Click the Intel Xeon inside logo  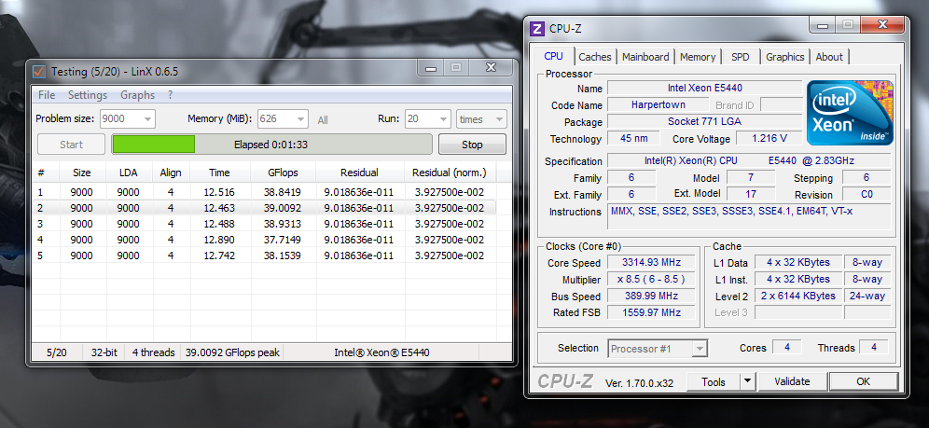(x=850, y=113)
